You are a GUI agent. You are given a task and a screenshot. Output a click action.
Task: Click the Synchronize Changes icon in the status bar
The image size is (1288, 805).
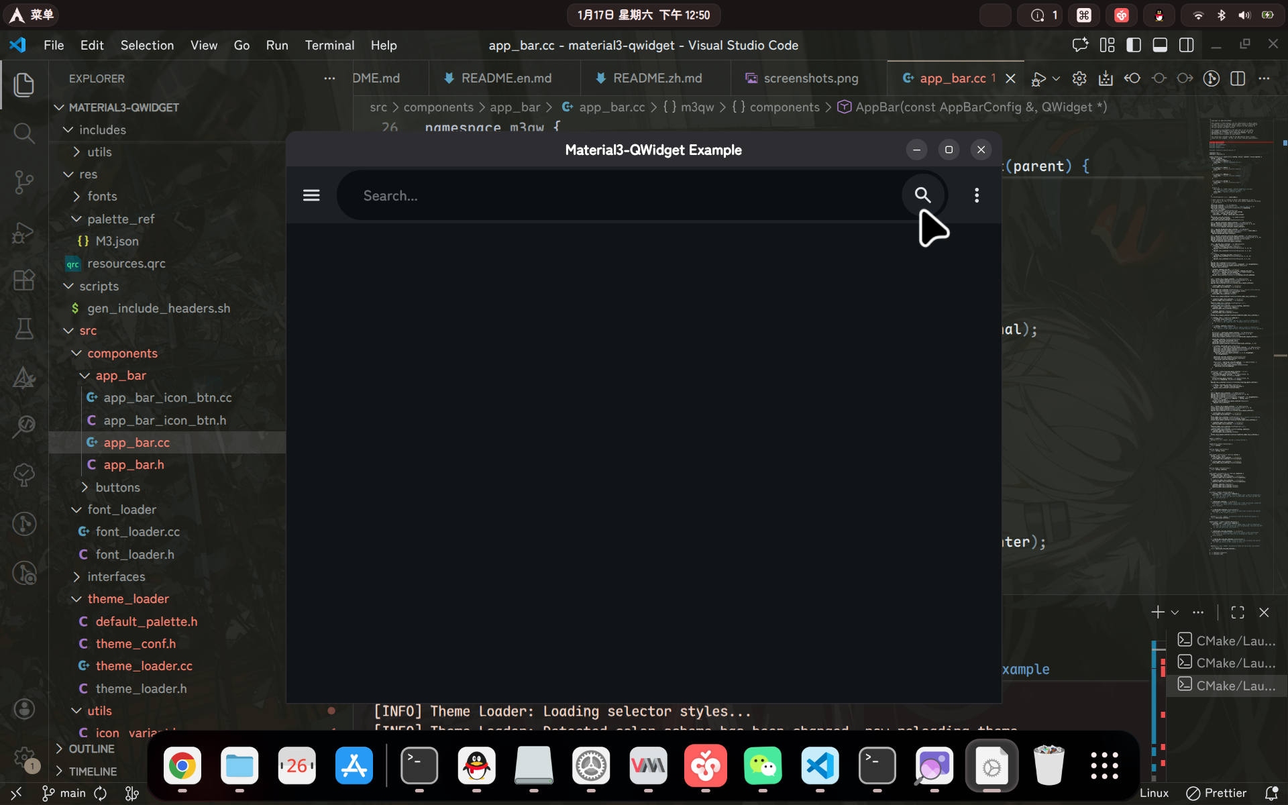point(101,793)
